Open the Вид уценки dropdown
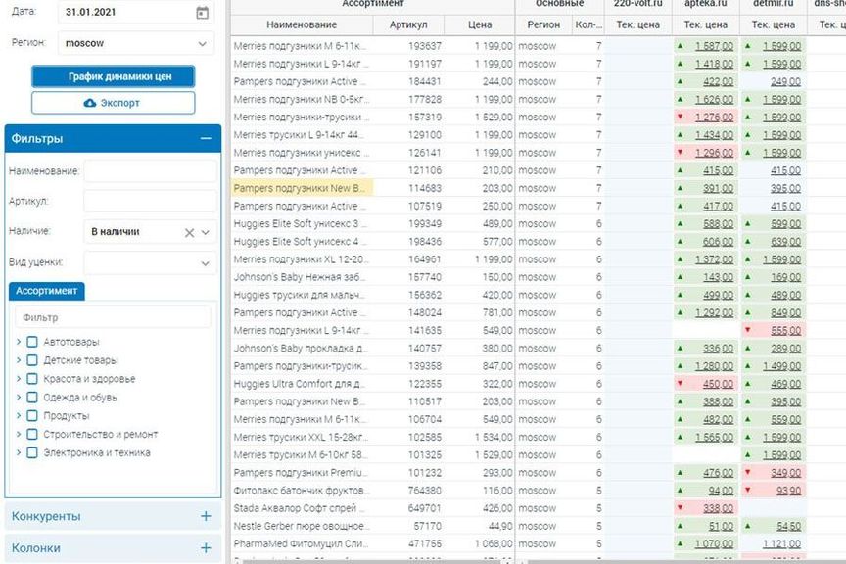 150,263
